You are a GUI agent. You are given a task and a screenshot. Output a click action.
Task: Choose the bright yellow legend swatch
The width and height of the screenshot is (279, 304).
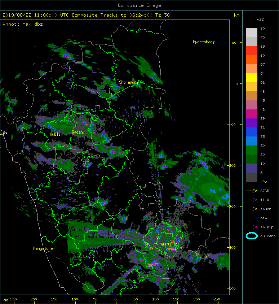click(252, 78)
